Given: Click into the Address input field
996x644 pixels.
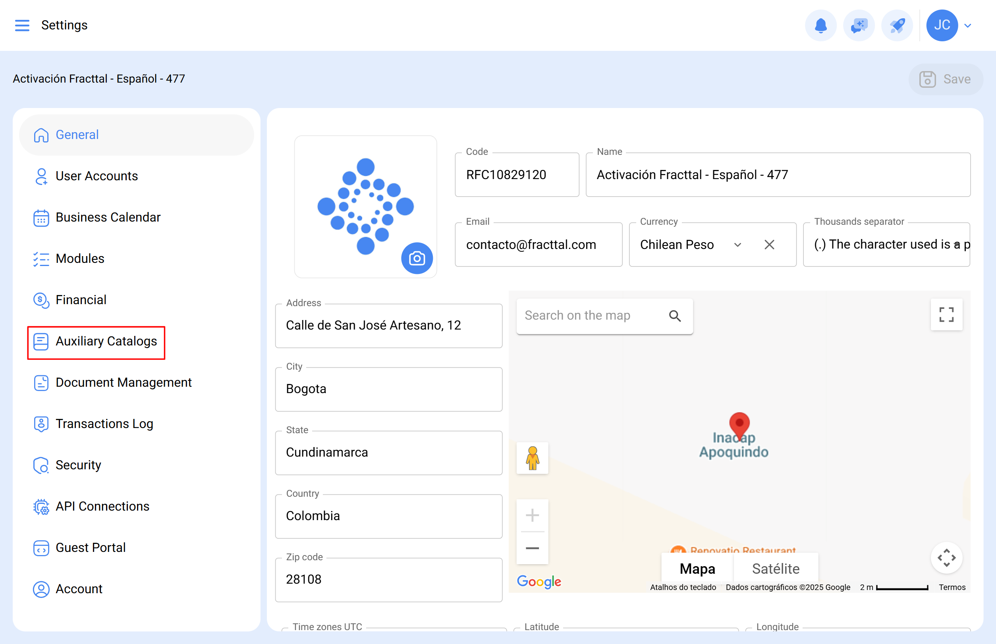Looking at the screenshot, I should pos(388,325).
